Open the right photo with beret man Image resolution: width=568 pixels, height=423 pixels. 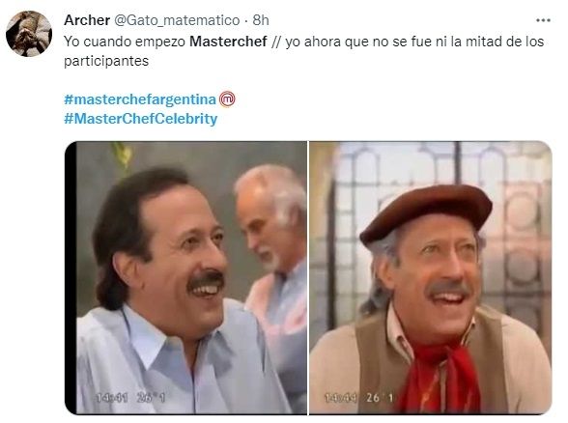[431, 278]
